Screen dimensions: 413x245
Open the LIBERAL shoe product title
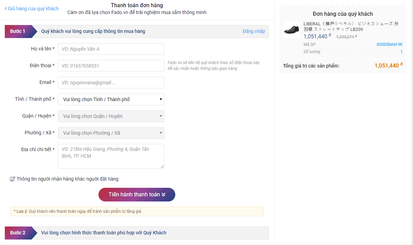[351, 26]
